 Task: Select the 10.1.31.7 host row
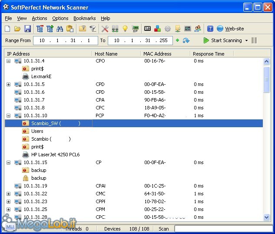point(134,100)
